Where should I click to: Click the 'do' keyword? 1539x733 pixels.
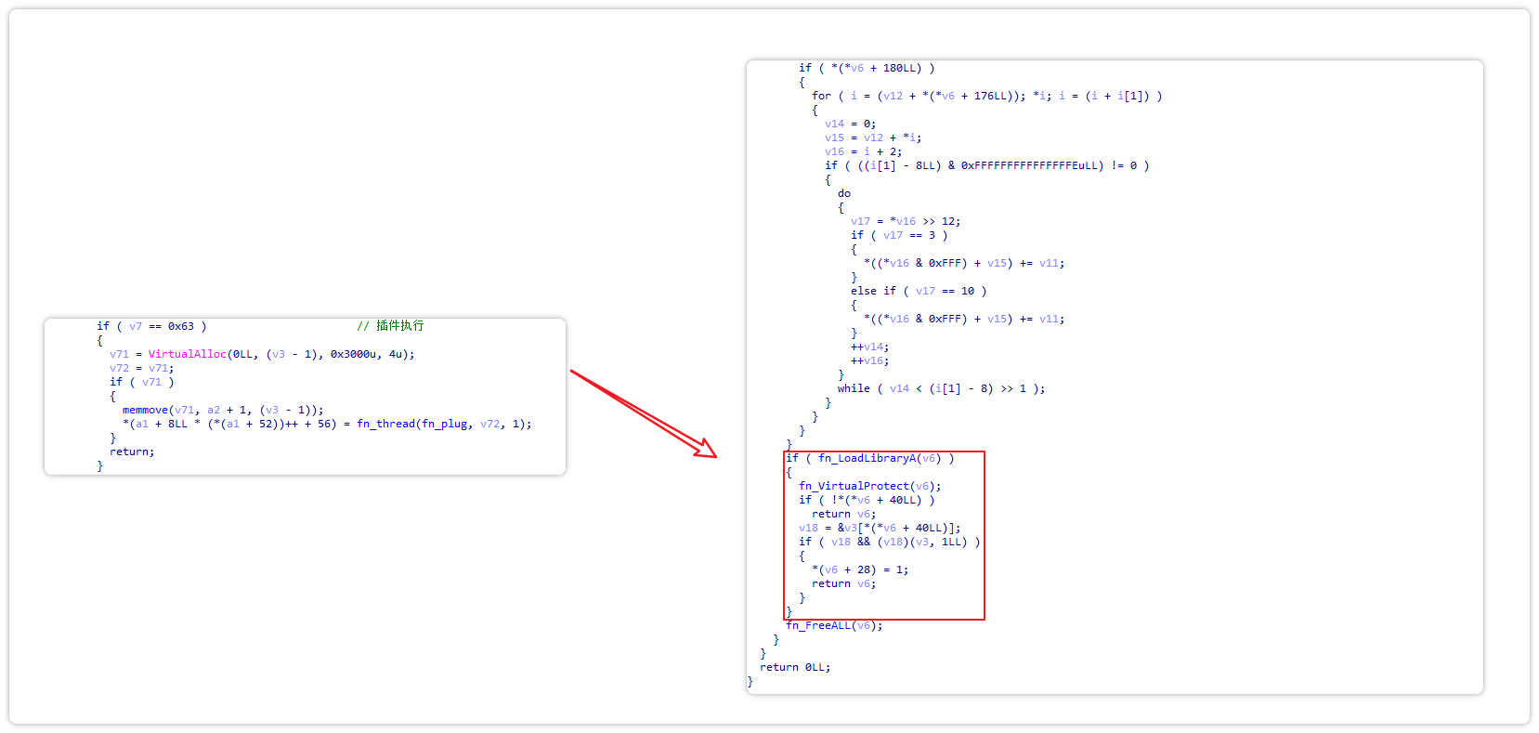(x=843, y=193)
